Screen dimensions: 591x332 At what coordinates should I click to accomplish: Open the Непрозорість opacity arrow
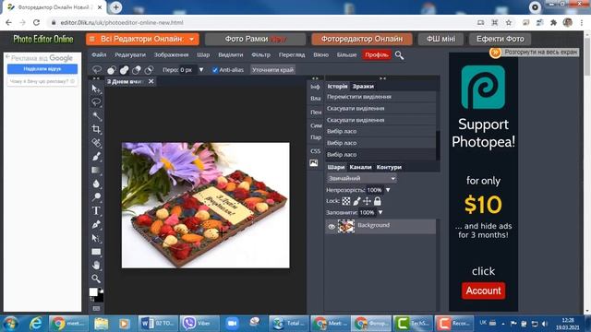coord(388,190)
